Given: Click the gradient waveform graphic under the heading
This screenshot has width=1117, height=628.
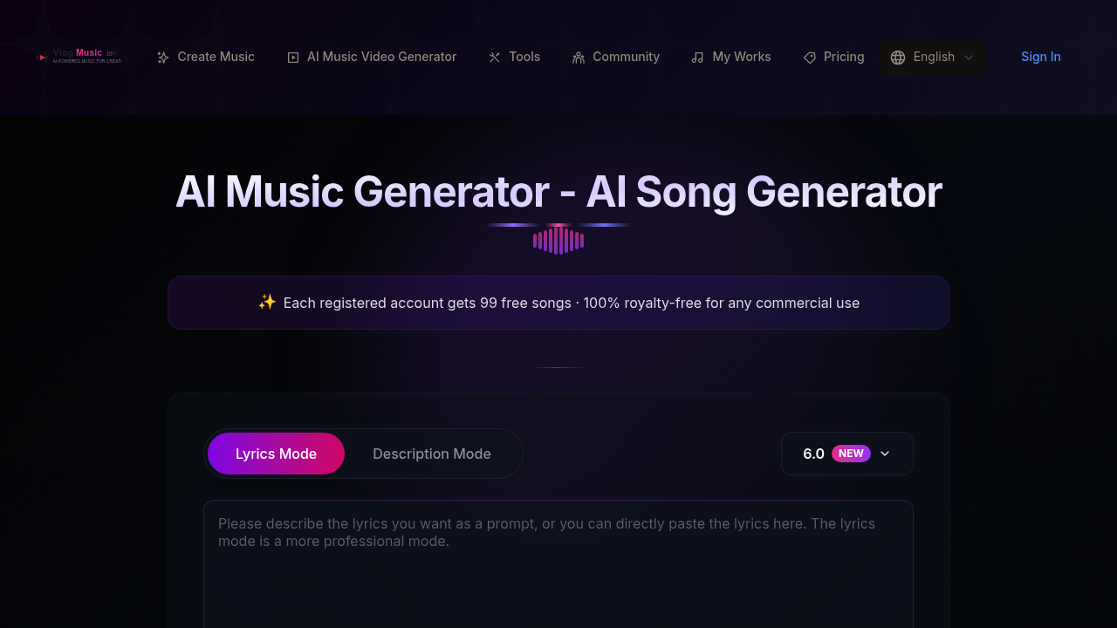Looking at the screenshot, I should click(558, 239).
